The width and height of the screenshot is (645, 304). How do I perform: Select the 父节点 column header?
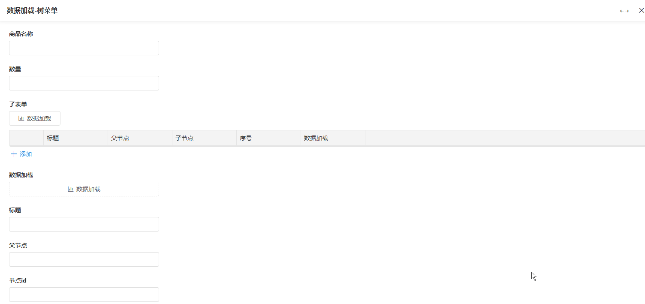[139, 138]
